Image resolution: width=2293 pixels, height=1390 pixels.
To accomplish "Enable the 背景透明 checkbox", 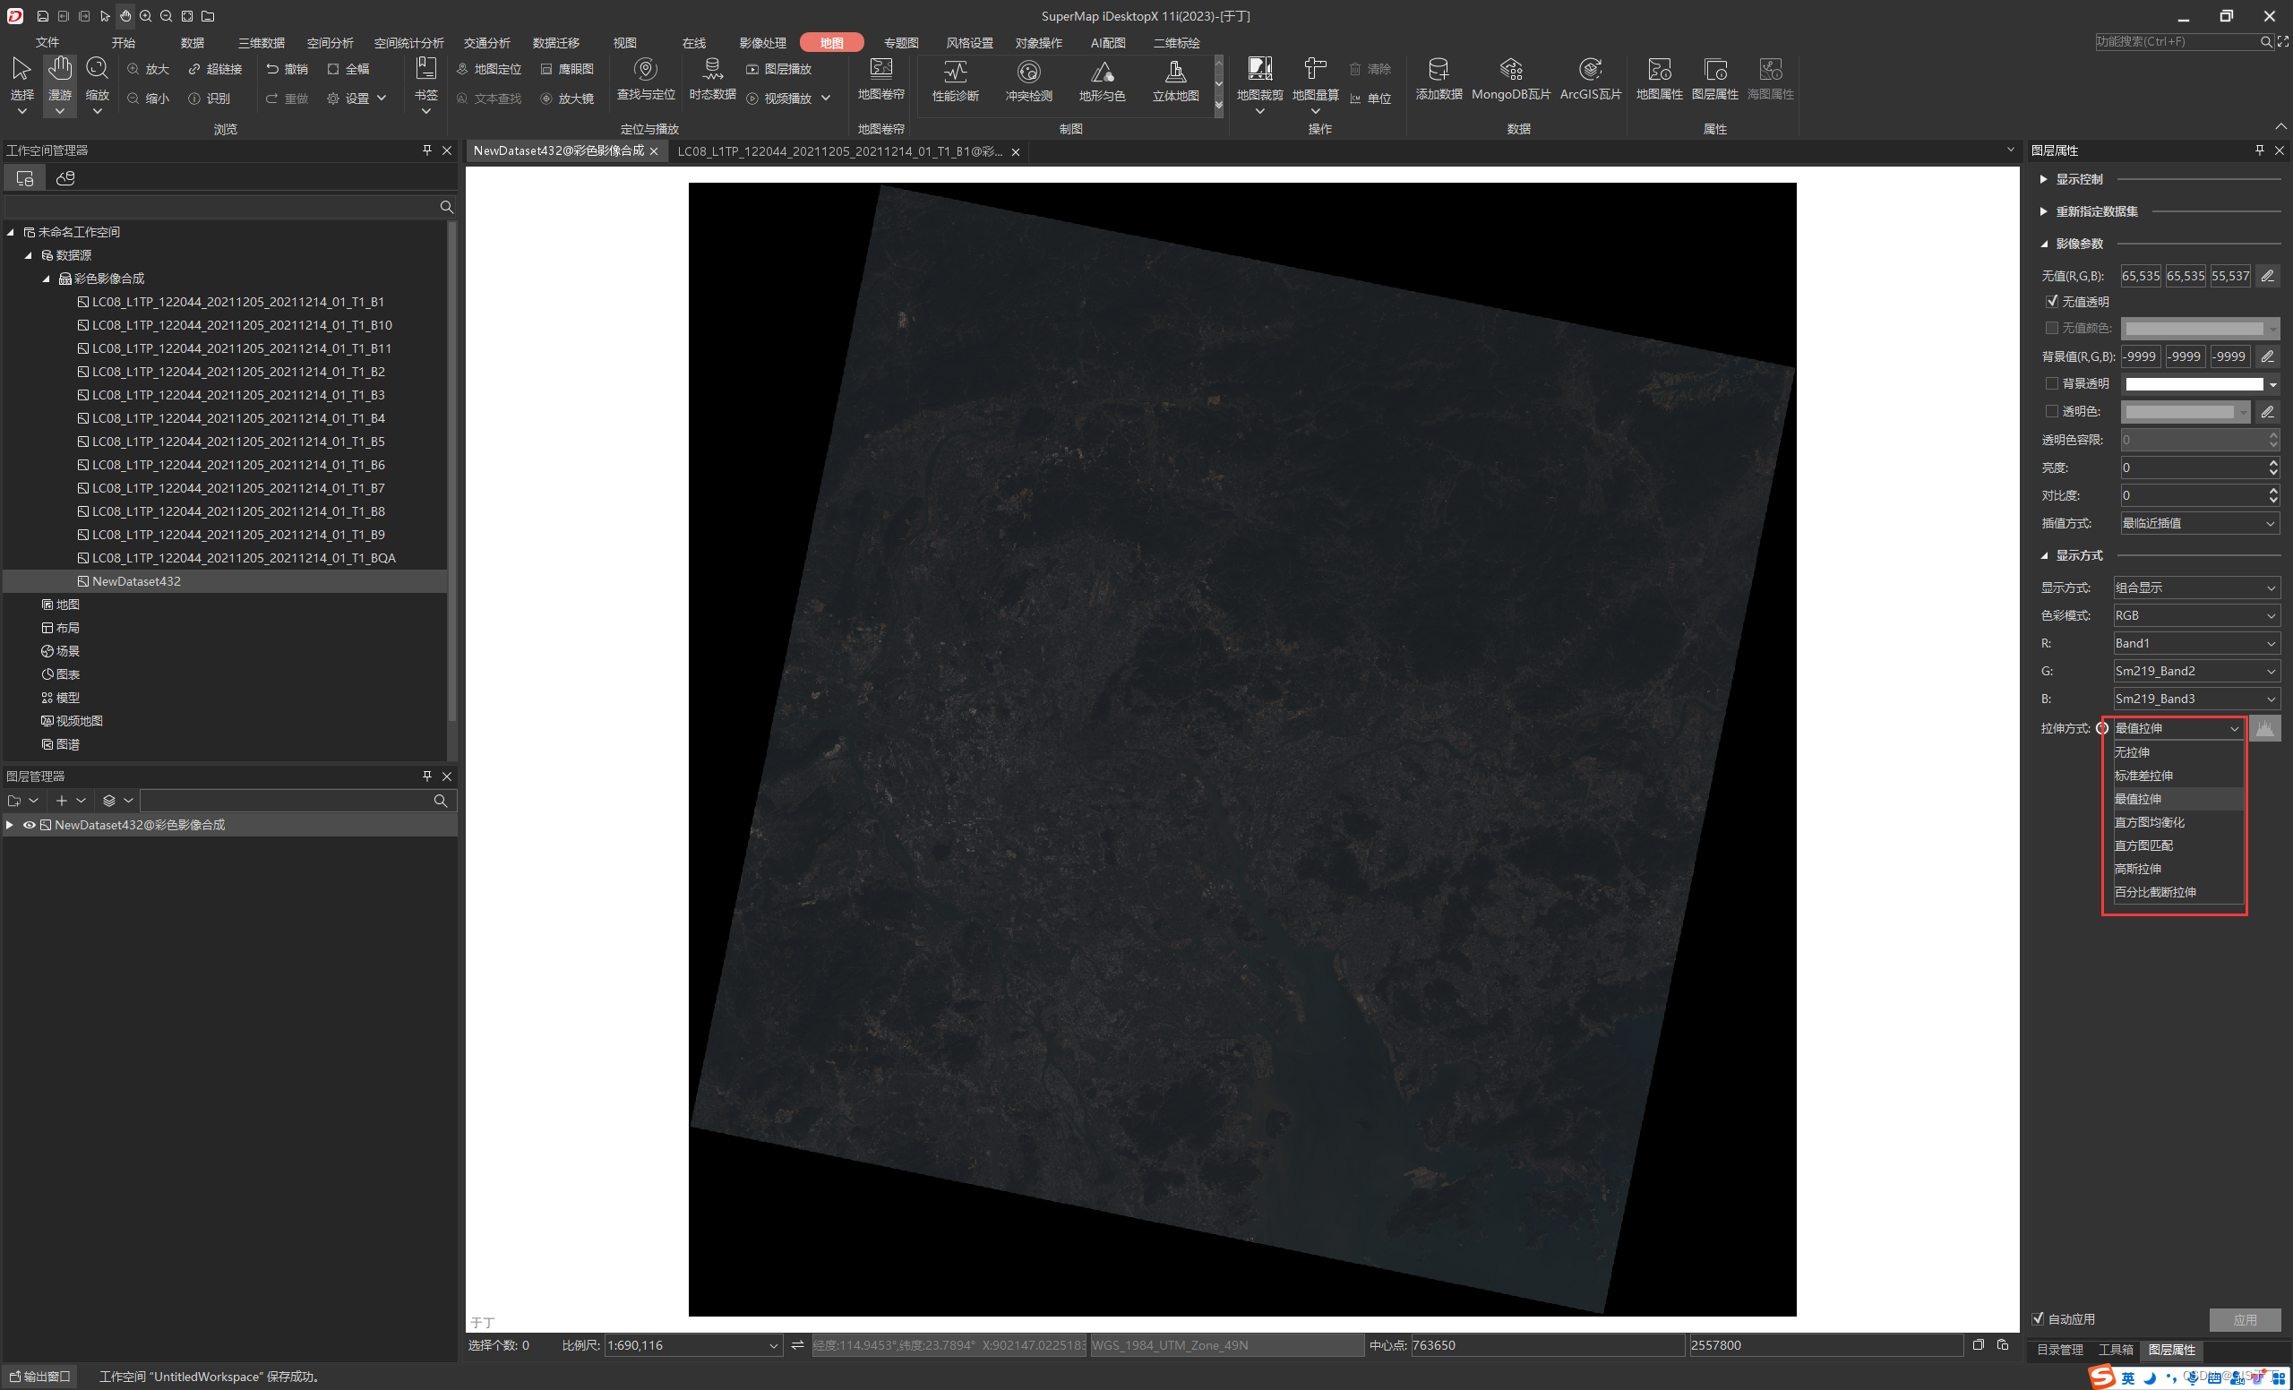I will pos(2052,383).
